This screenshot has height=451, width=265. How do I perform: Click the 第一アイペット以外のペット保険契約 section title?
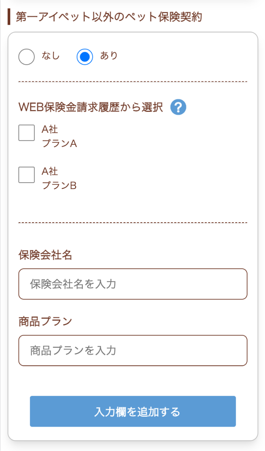click(x=106, y=16)
